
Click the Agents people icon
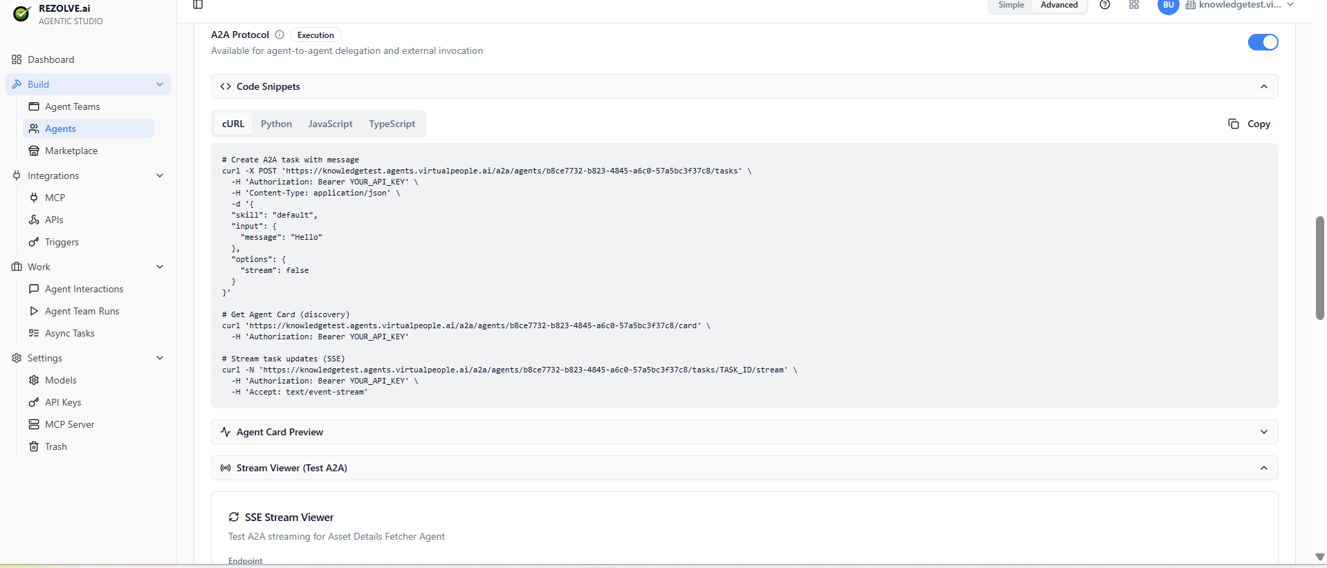pyautogui.click(x=34, y=129)
